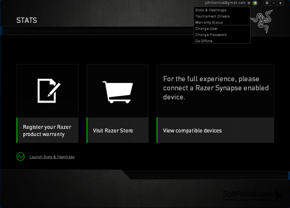Click the STATS page heading

tap(27, 20)
